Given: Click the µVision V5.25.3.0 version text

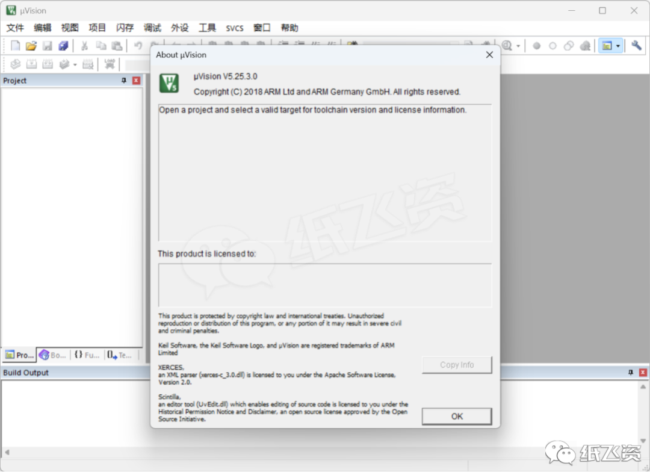Looking at the screenshot, I should 225,76.
